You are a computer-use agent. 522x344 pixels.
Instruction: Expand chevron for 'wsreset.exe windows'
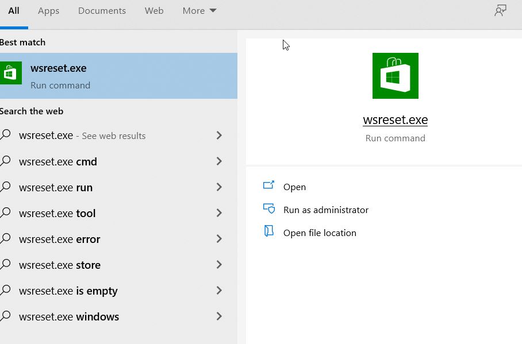pyautogui.click(x=219, y=316)
